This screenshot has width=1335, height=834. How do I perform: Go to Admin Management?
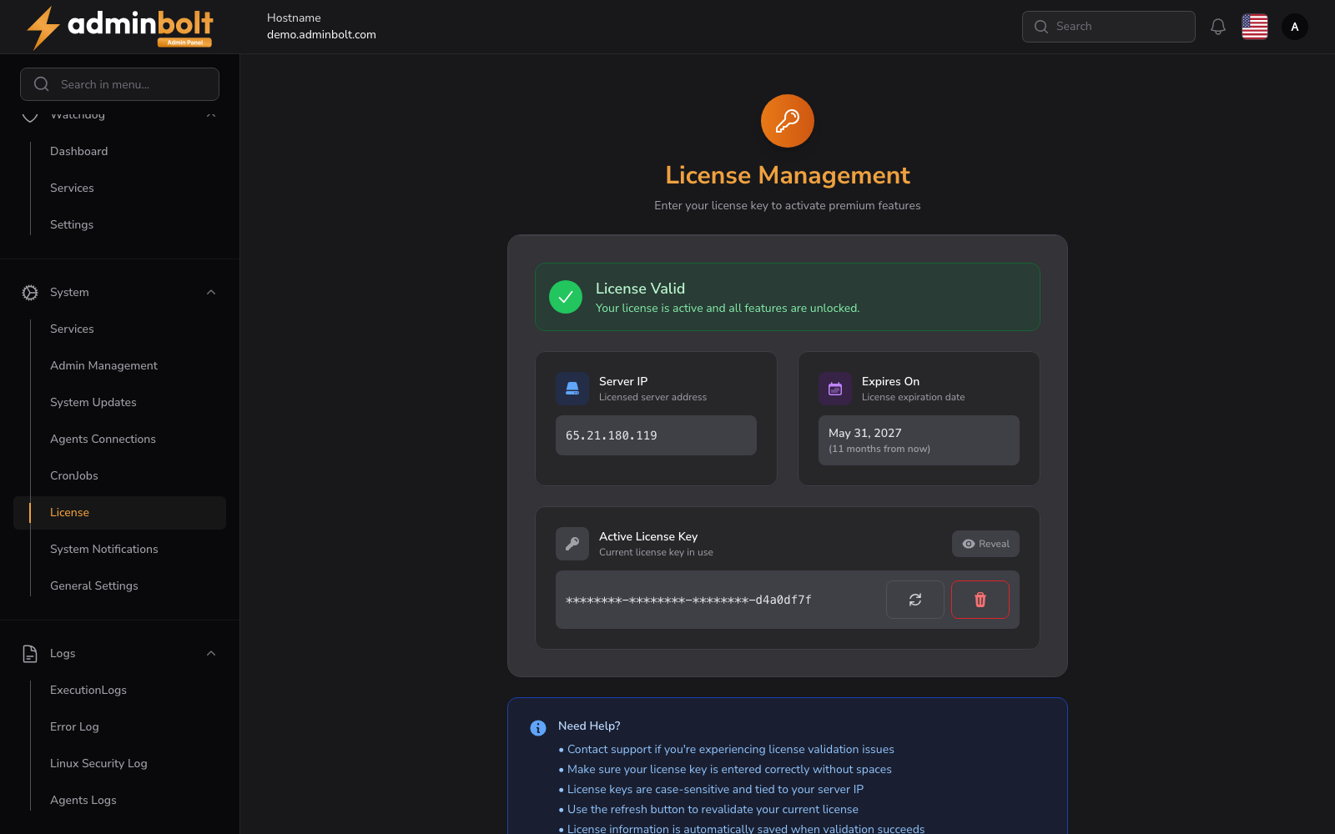[103, 366]
